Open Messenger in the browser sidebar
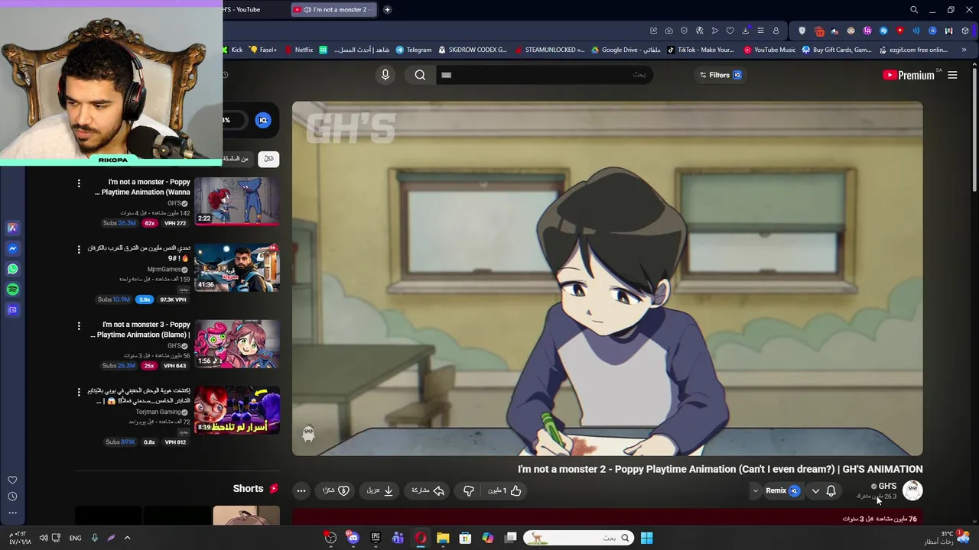The height and width of the screenshot is (550, 979). click(12, 248)
